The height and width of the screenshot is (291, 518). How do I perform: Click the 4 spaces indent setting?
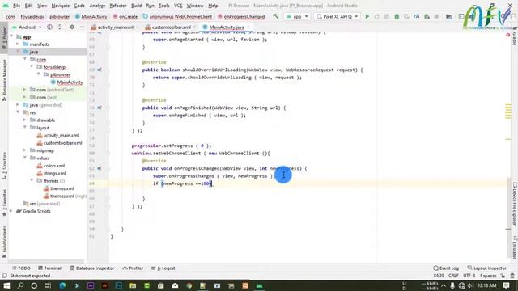(x=487, y=276)
